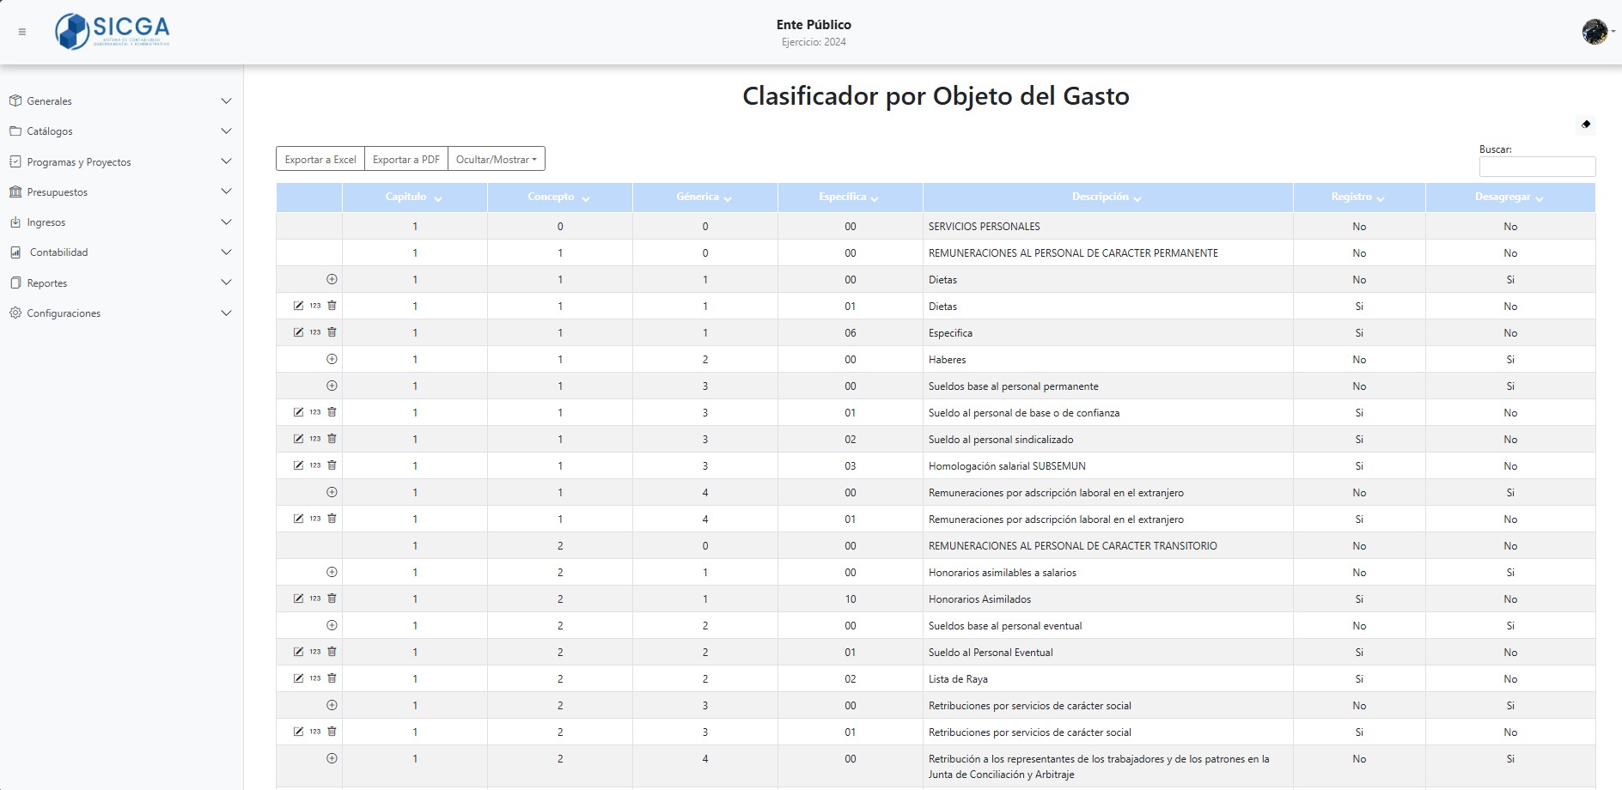Delete the Sueldo al personal sindicalizado row

332,439
